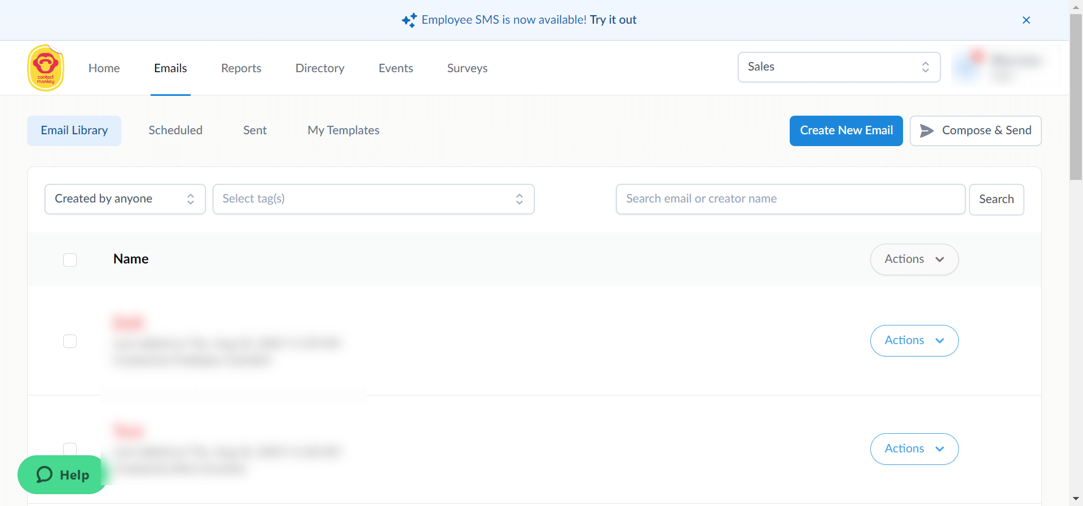Click the sparkle icon in announcement banner

409,20
